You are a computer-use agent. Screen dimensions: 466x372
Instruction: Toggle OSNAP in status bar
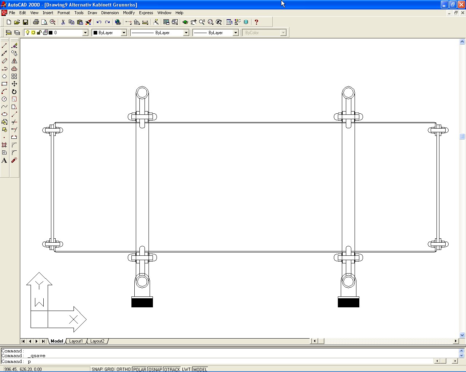(155, 369)
